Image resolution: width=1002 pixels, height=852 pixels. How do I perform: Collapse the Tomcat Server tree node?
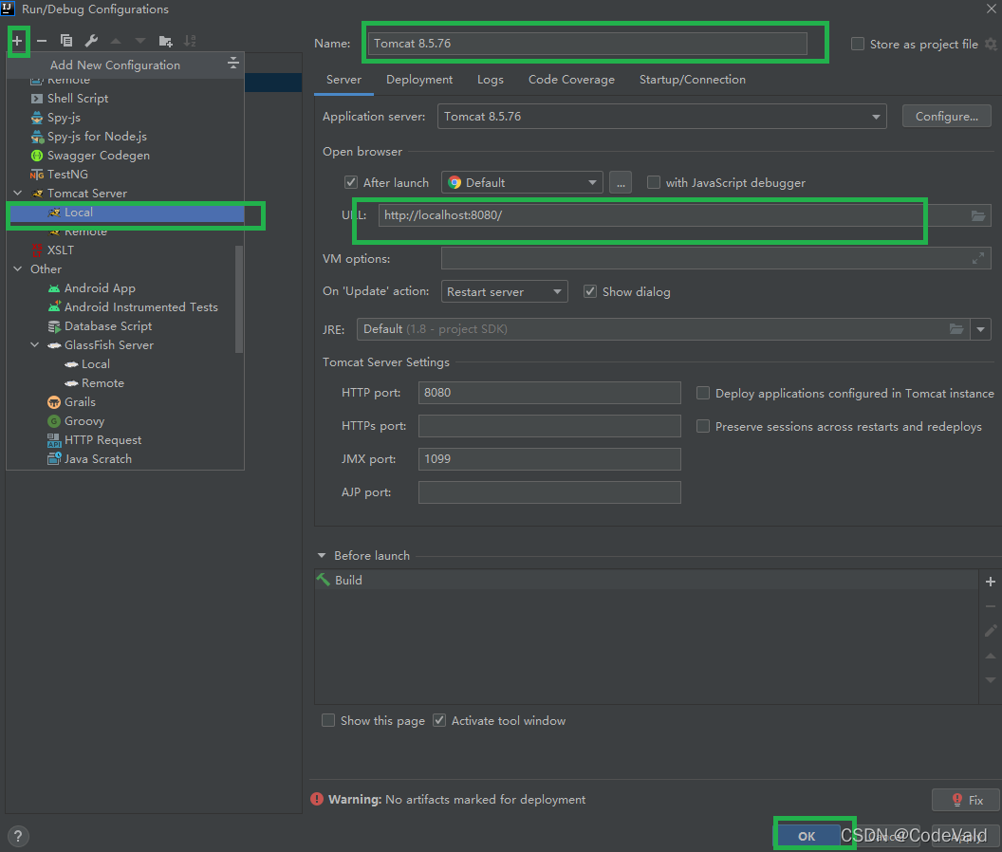18,193
